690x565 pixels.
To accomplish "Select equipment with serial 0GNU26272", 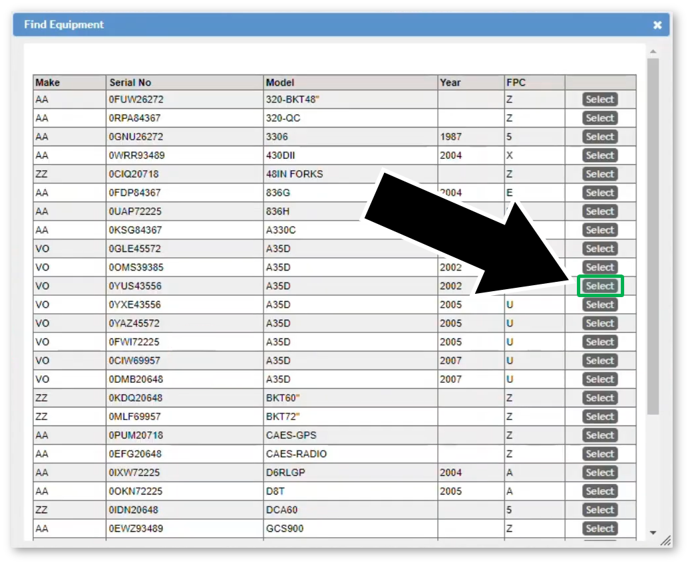I will coord(600,137).
